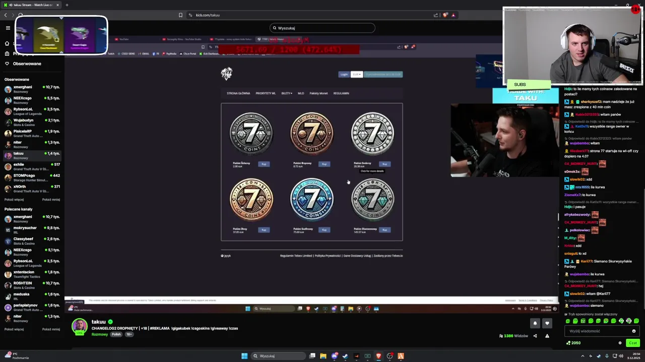Viewport: 645px width, 362px height.
Task: Open NEEXcsgo channel in followed list
Action: click(32, 100)
